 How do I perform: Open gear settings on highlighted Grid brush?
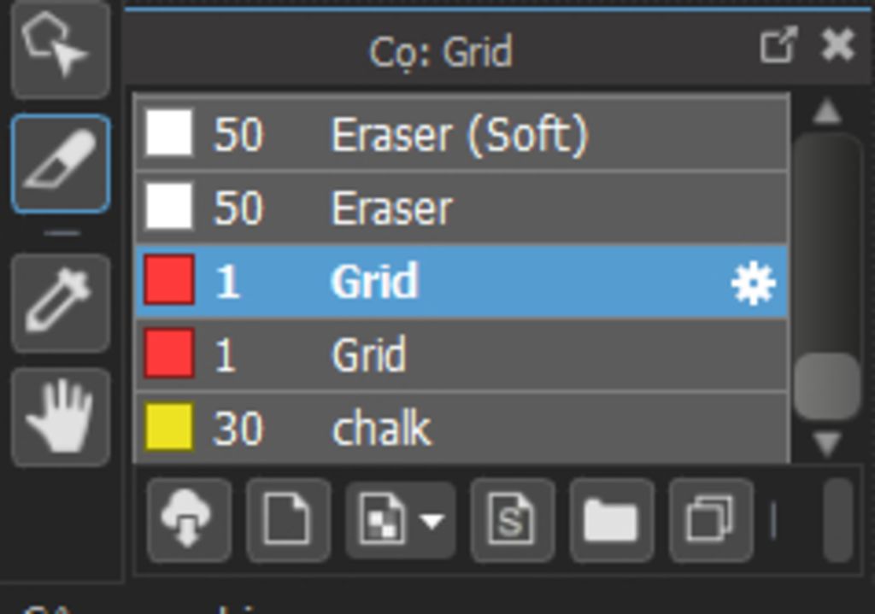(x=754, y=283)
